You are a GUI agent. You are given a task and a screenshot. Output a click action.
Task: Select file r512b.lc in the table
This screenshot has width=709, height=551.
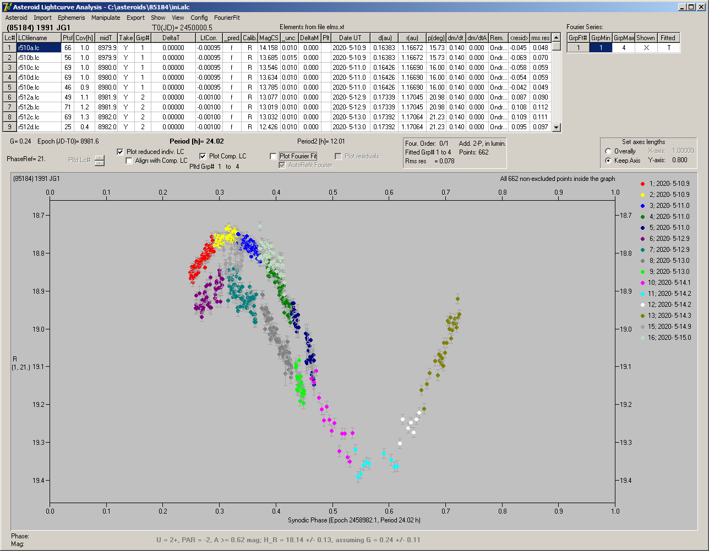[39, 107]
